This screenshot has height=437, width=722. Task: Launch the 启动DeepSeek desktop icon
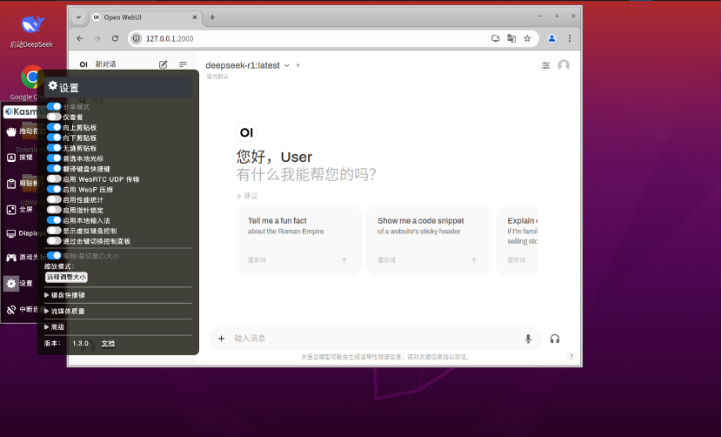pos(32,31)
